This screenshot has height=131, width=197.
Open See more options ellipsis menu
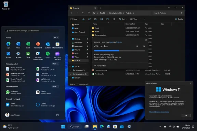click(x=144, y=19)
